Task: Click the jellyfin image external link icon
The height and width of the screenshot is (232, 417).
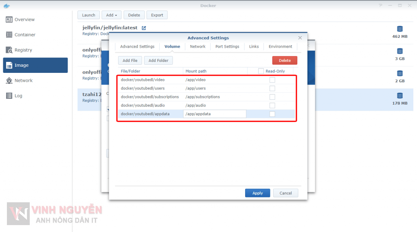Action: (x=144, y=28)
